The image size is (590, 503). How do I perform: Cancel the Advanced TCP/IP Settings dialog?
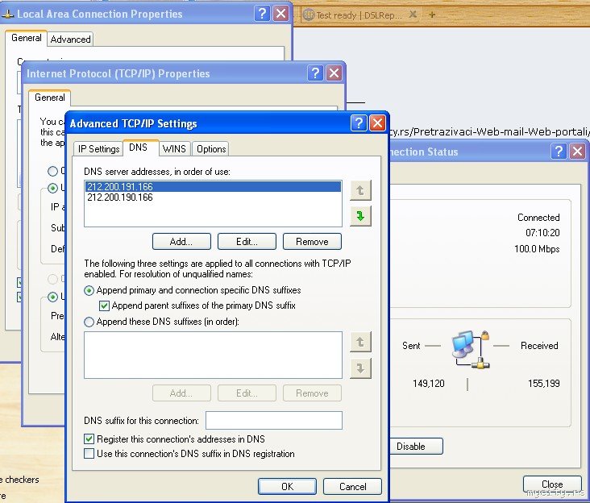352,486
